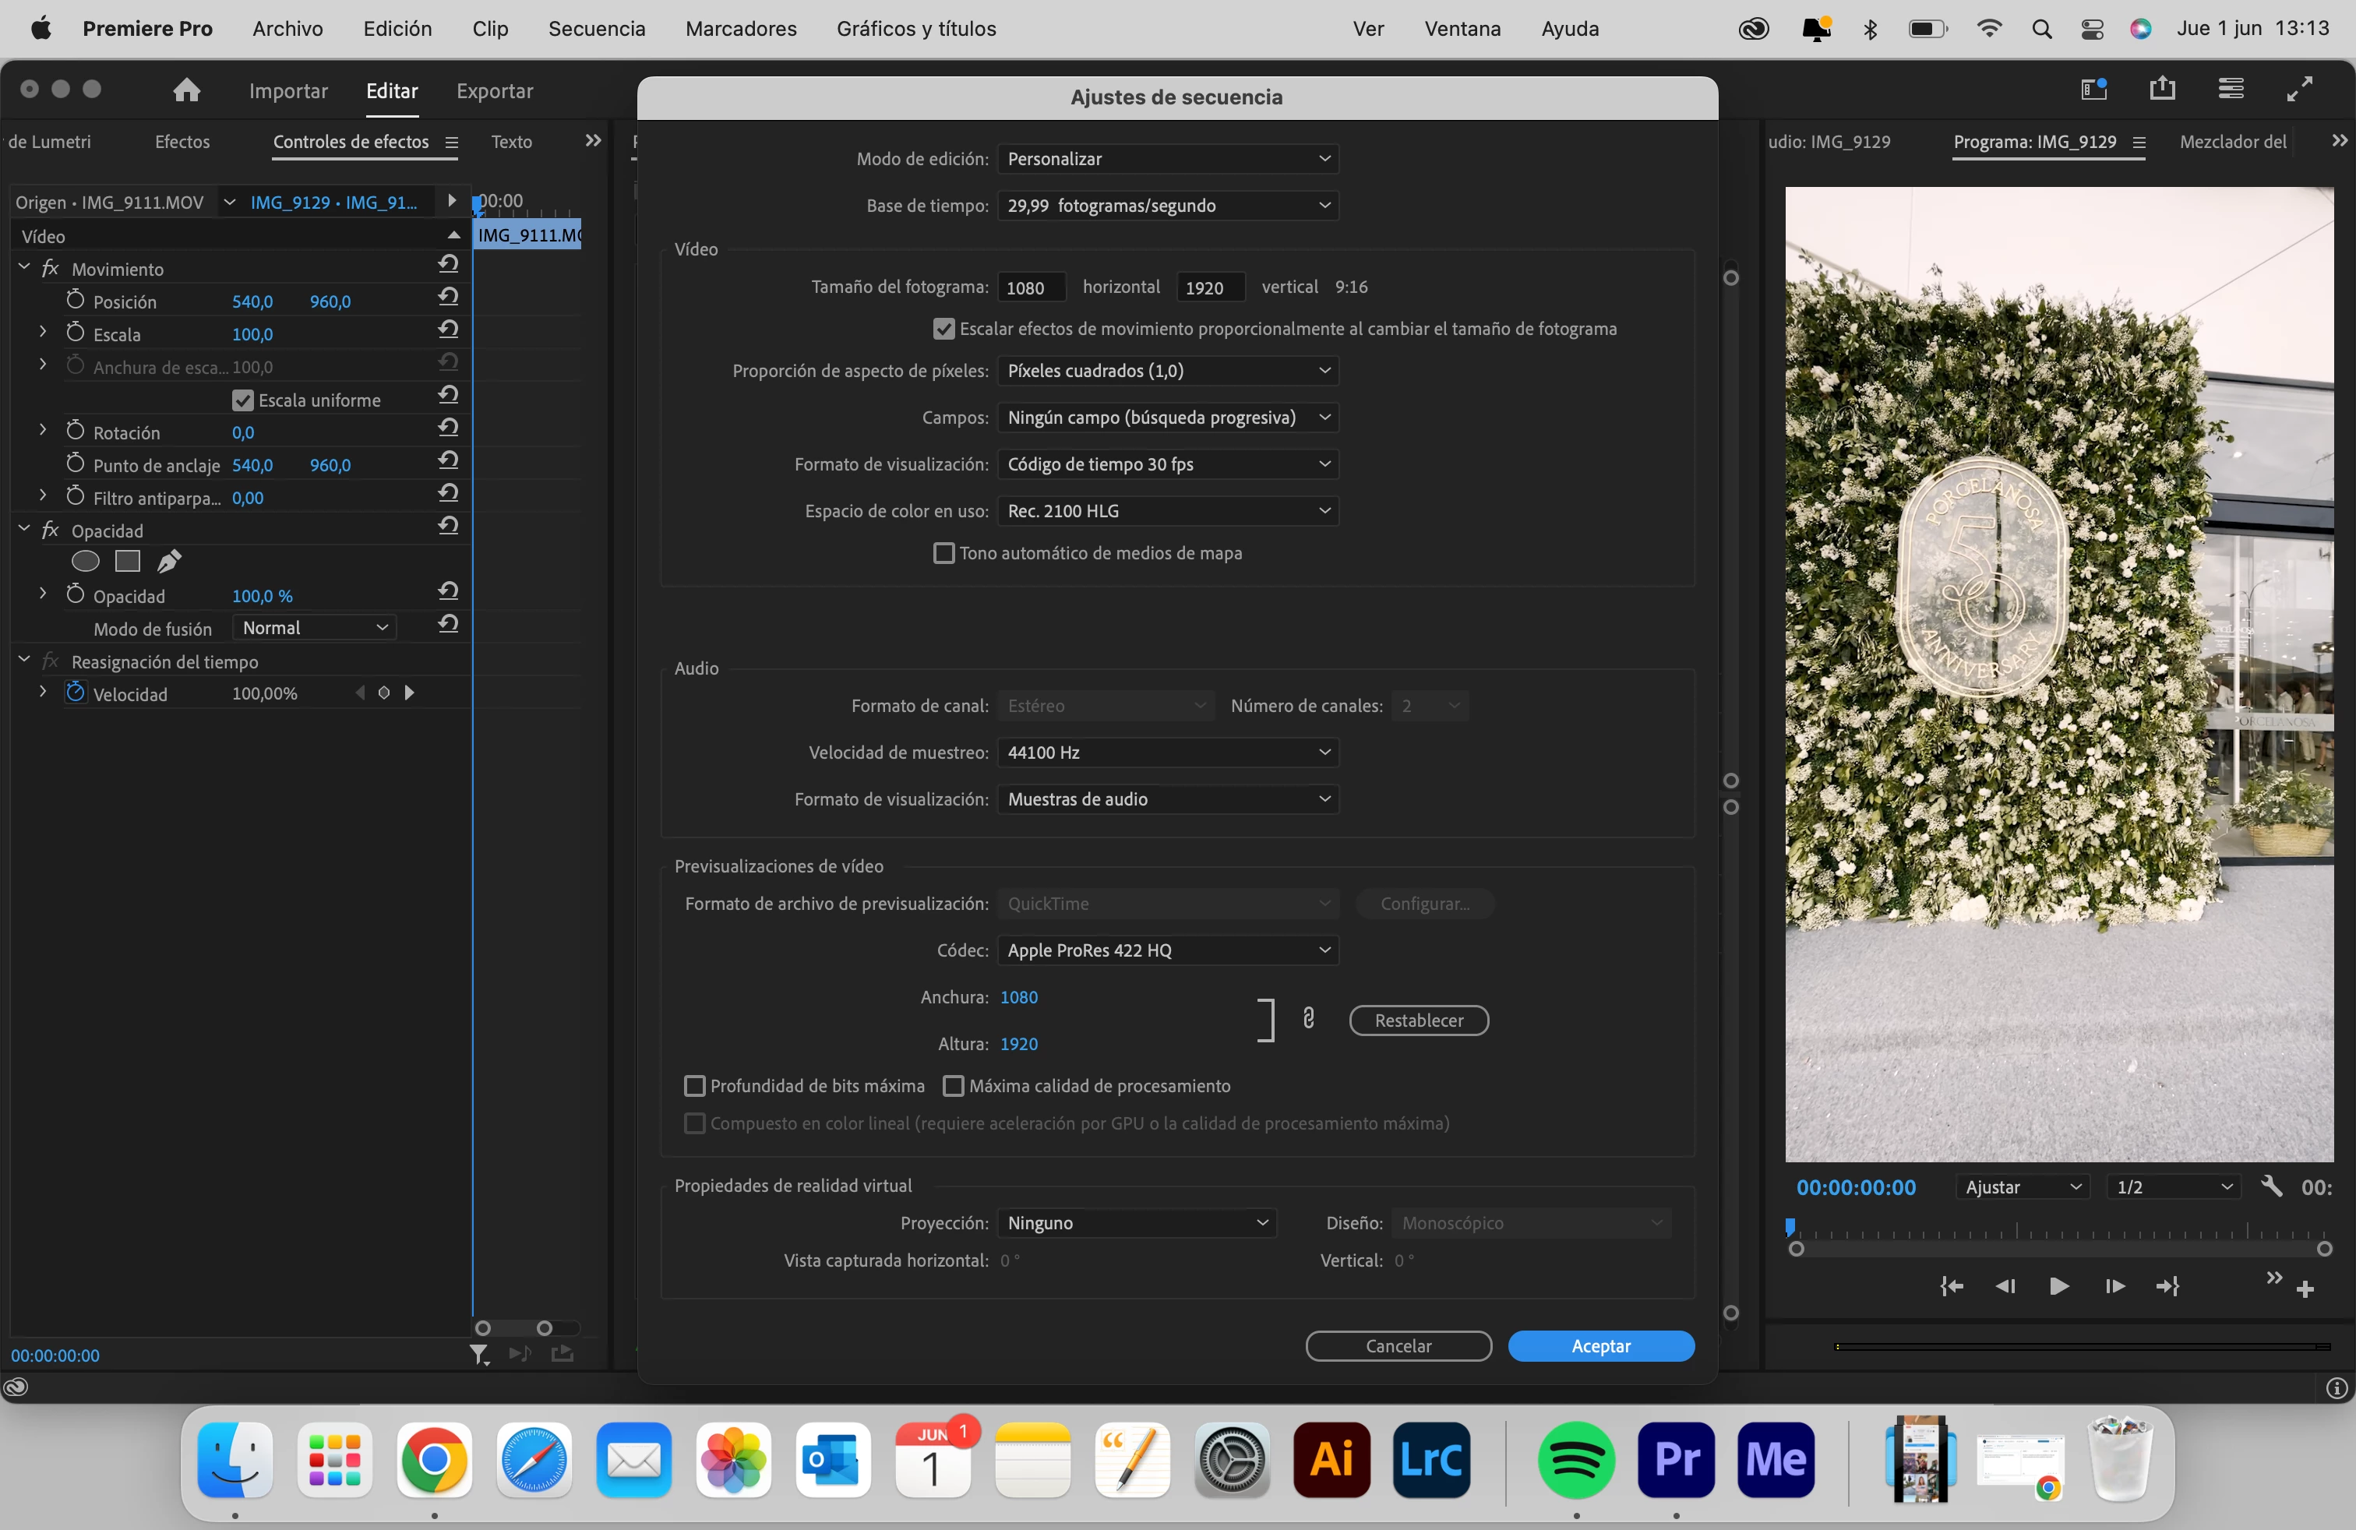Reset the Posición parameter
This screenshot has width=2356, height=1530.
[x=449, y=297]
